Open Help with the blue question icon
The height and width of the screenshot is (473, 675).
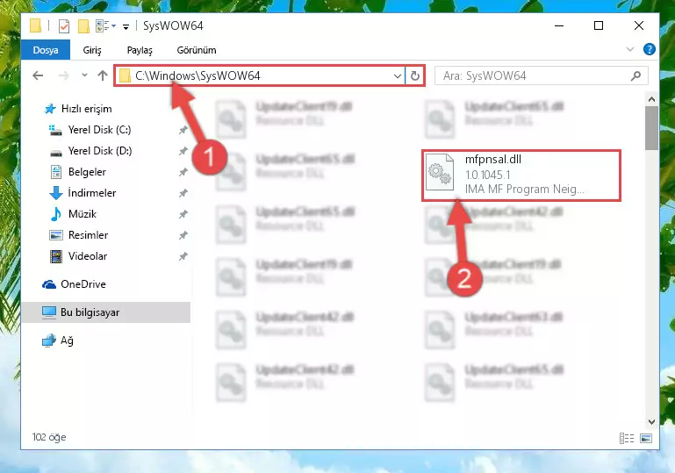coord(650,49)
